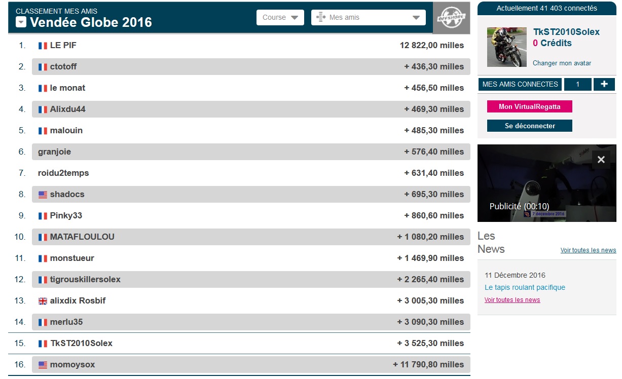Open Le tapis roulant pacifique article

(x=525, y=287)
